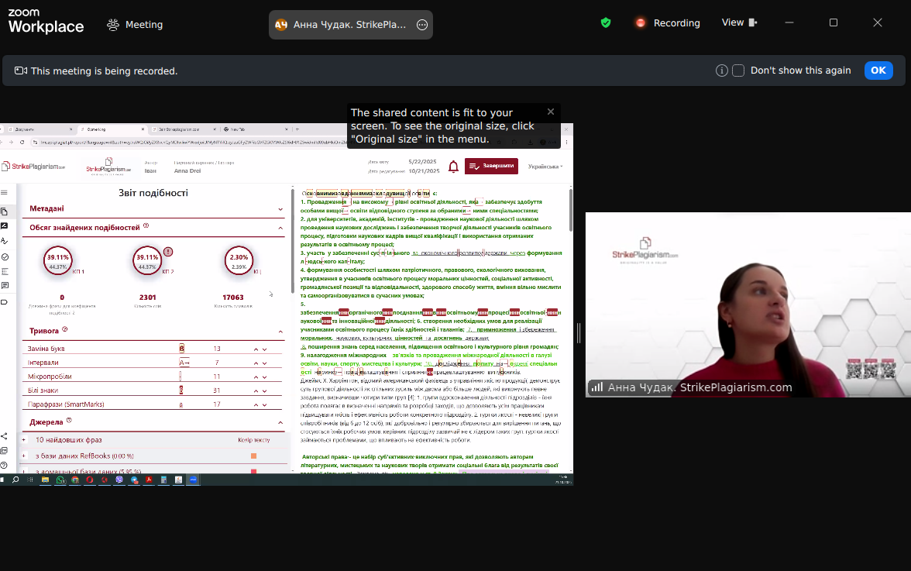Expand the Метадані section
Viewport: 911px width, 571px height.
[x=280, y=208]
